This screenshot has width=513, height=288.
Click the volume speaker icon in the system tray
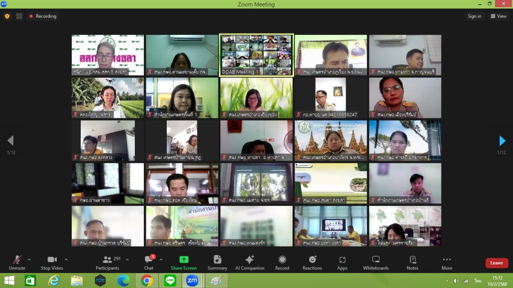coord(456,281)
